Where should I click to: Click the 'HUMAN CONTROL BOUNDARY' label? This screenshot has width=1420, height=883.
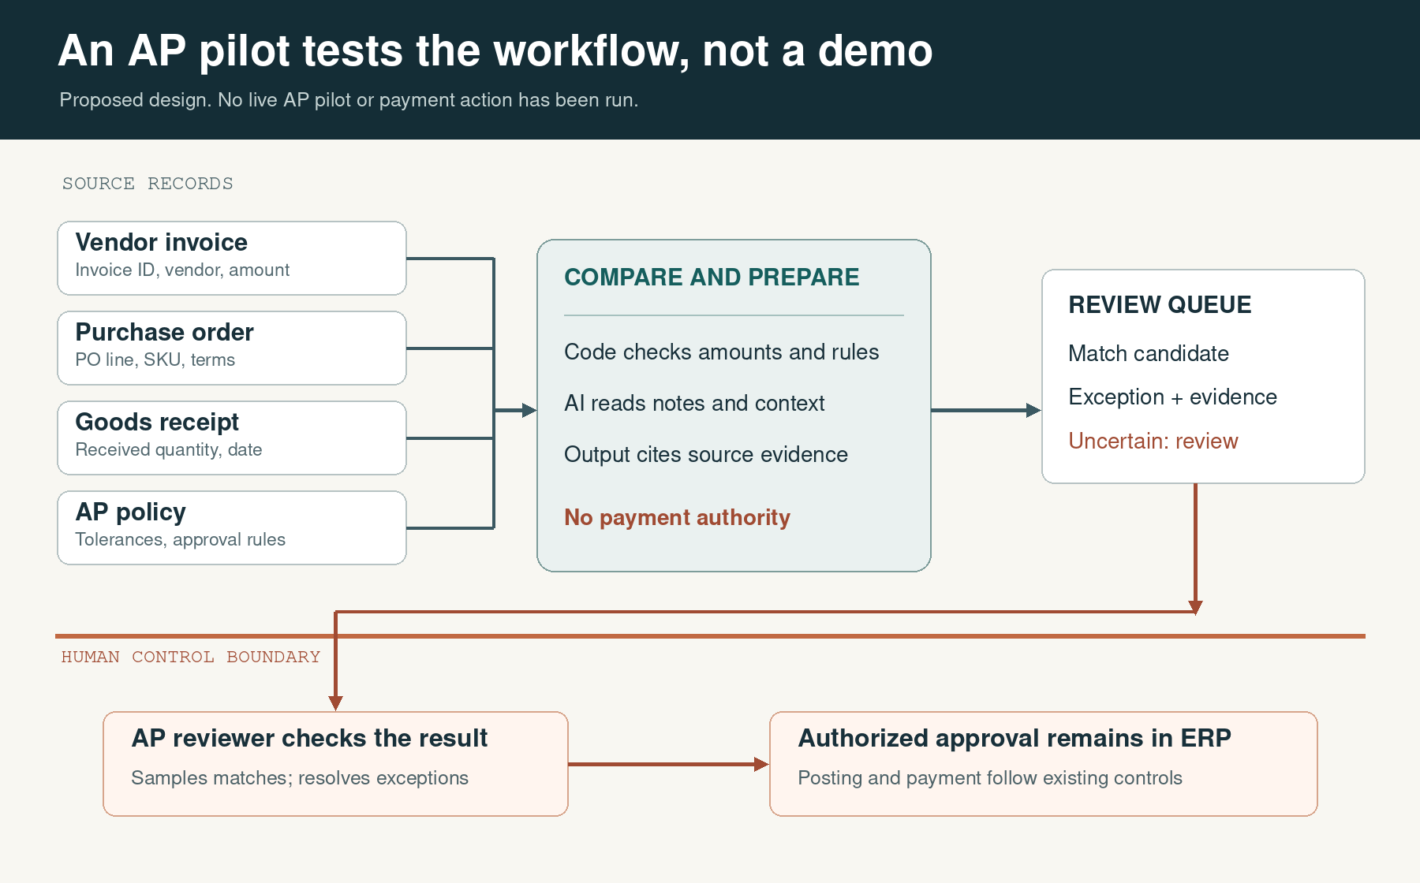(191, 657)
